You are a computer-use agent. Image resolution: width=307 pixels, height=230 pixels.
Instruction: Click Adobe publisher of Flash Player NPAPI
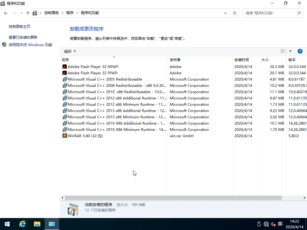tap(175, 67)
